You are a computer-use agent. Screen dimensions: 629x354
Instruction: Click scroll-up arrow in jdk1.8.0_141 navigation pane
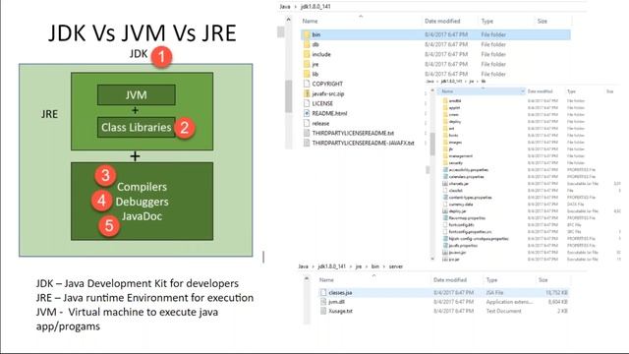(x=288, y=20)
